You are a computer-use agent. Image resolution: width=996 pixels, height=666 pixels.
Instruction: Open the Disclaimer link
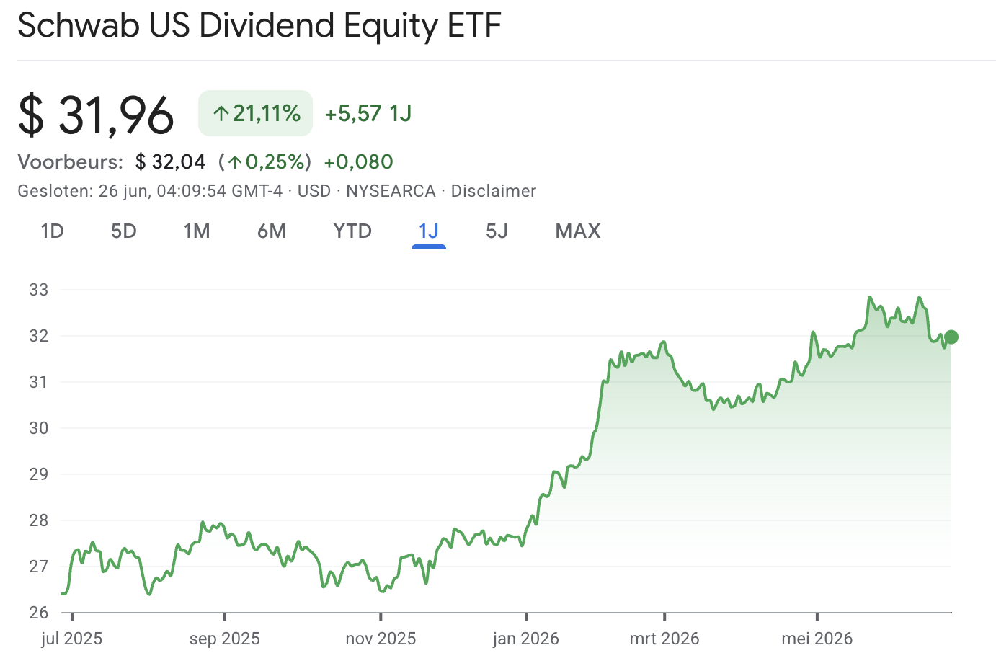coord(494,191)
